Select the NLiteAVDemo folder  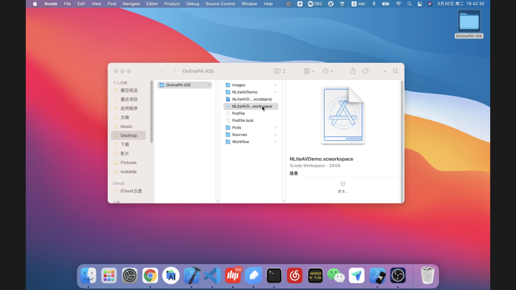[x=251, y=92]
